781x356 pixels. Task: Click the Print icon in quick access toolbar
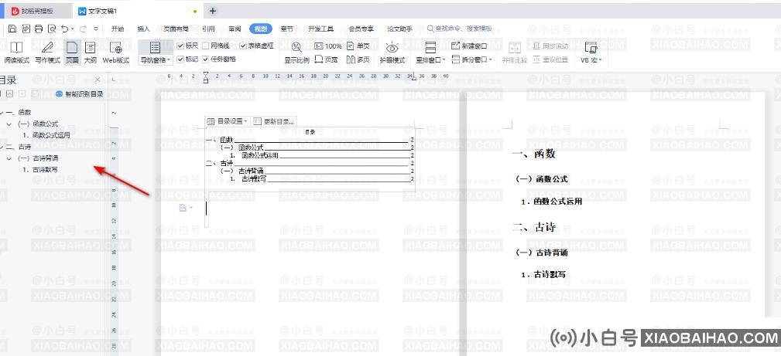tap(39, 29)
